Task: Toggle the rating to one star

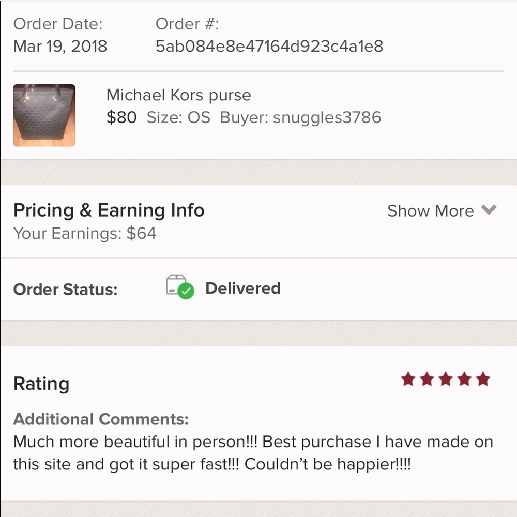Action: point(408,379)
